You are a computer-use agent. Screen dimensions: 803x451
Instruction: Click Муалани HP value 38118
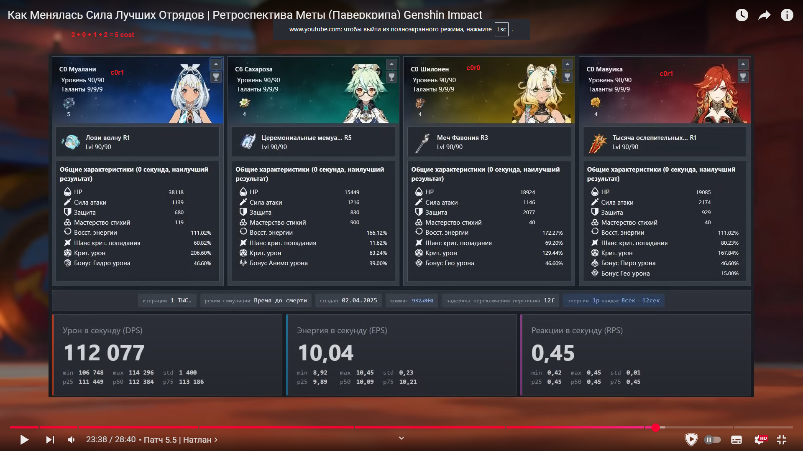click(x=176, y=193)
